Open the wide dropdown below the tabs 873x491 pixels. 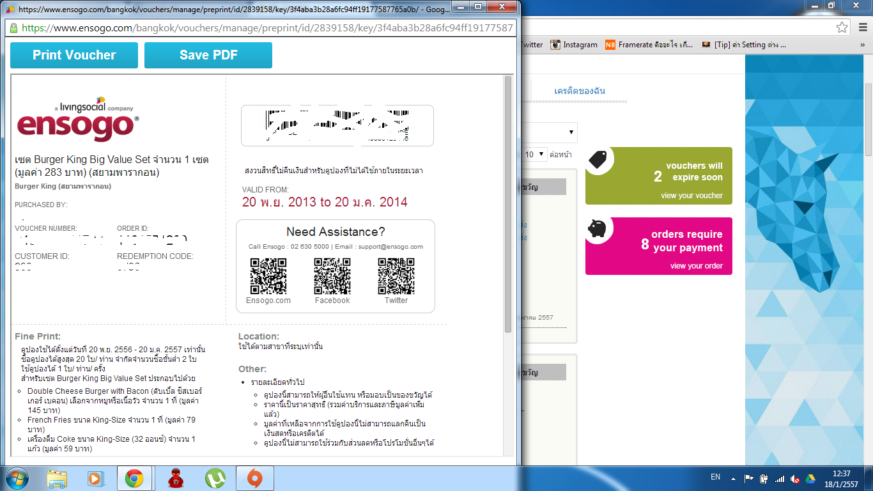tap(550, 132)
